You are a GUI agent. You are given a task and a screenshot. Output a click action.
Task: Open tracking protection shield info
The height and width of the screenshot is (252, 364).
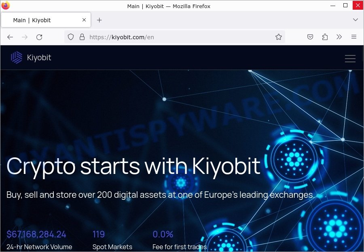pos(71,37)
